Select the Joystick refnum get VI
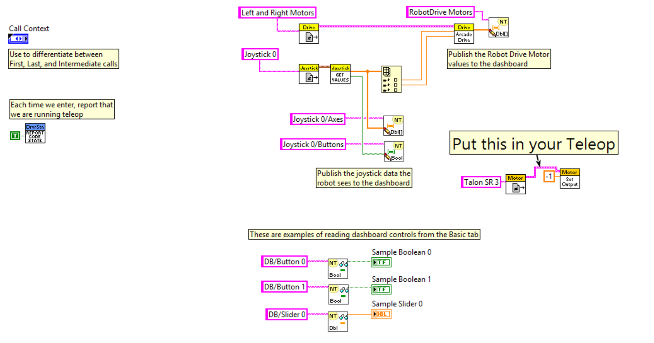 coord(309,74)
